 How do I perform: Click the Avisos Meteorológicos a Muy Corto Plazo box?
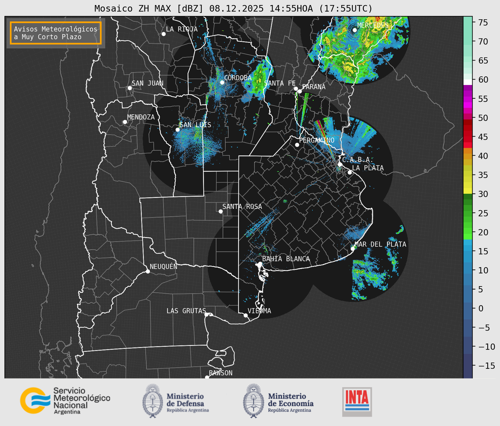[x=56, y=33]
